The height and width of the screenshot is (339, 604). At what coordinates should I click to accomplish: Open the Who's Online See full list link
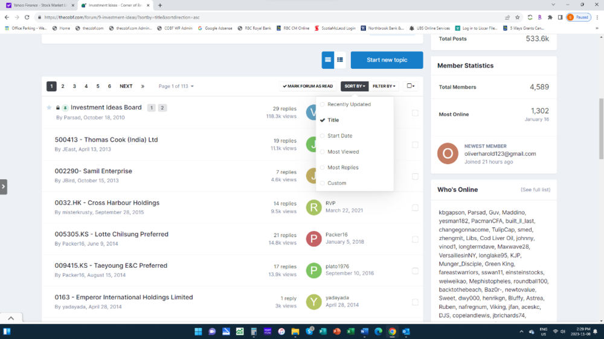pos(535,189)
